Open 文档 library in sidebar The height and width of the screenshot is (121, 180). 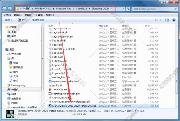point(14,76)
